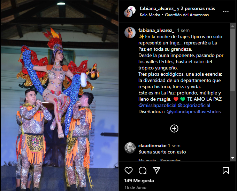The image size is (237, 191).
Task: Click scrollbar up arrow in comments
Action: click(232, 26)
